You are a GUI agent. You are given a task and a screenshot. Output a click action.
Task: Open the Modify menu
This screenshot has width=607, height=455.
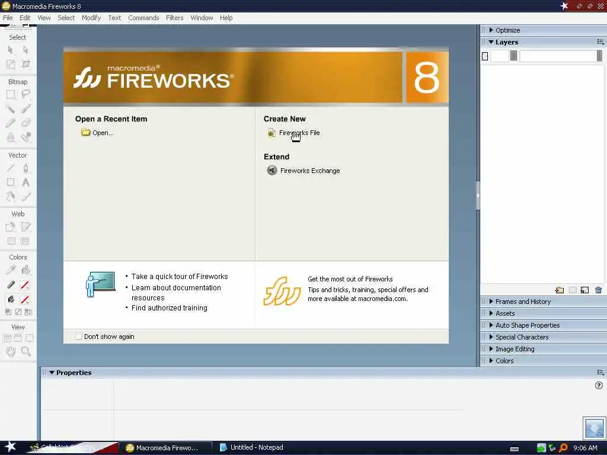[91, 18]
